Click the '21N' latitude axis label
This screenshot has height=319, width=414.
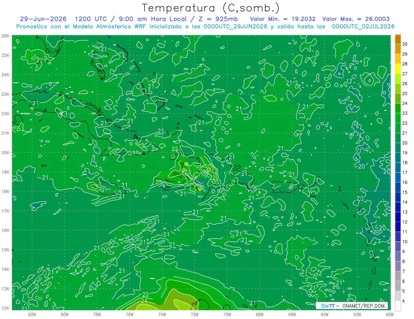pyautogui.click(x=5, y=133)
